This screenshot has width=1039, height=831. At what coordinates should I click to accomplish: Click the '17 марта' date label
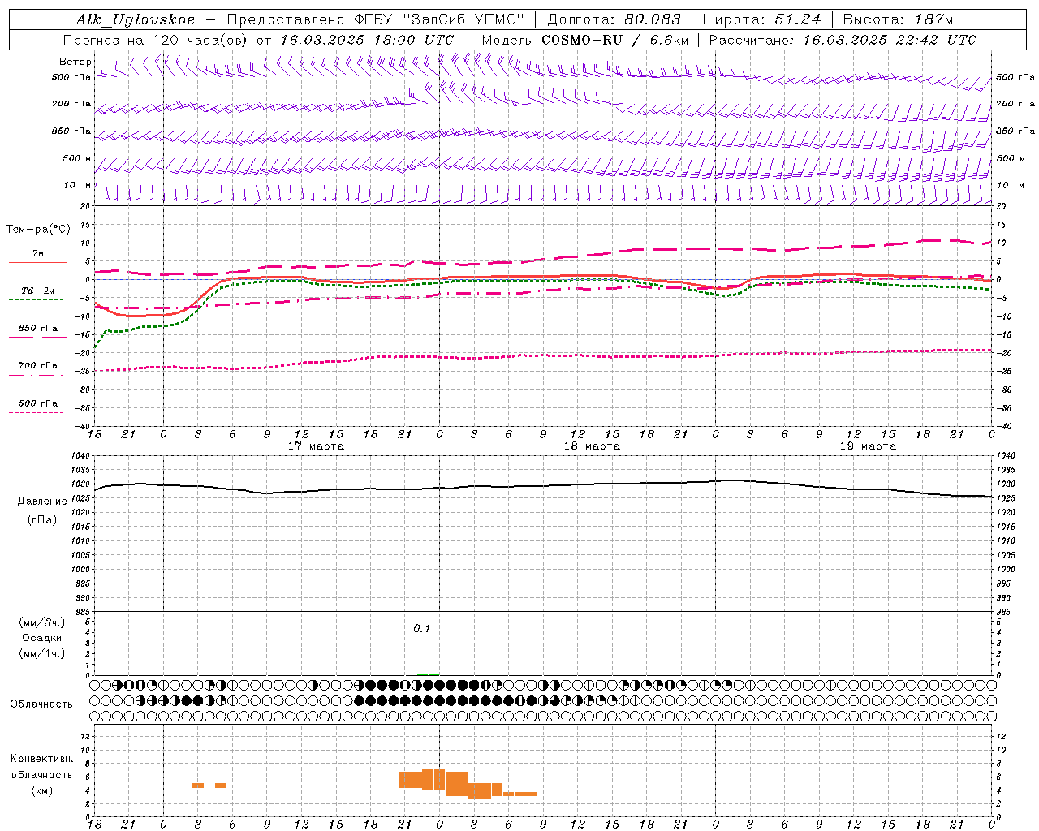pos(317,446)
